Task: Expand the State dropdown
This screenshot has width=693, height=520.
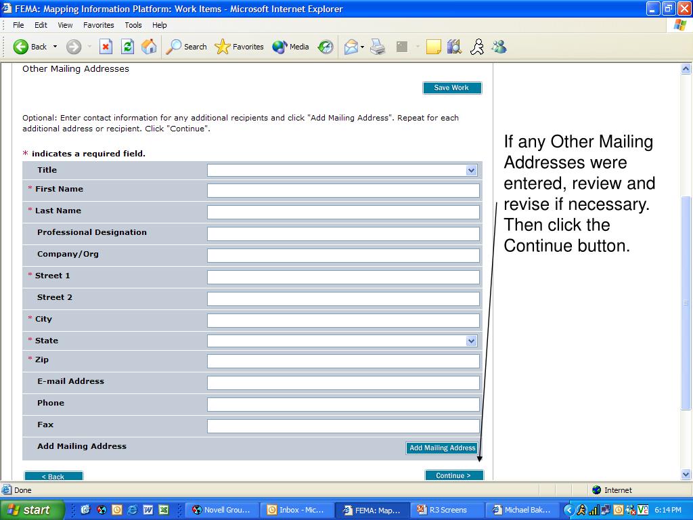Action: [x=471, y=341]
